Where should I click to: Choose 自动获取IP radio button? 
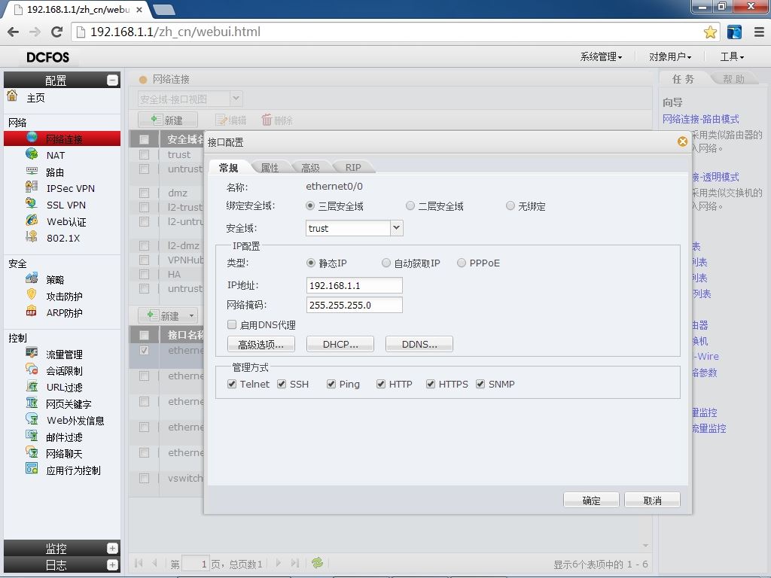(386, 263)
